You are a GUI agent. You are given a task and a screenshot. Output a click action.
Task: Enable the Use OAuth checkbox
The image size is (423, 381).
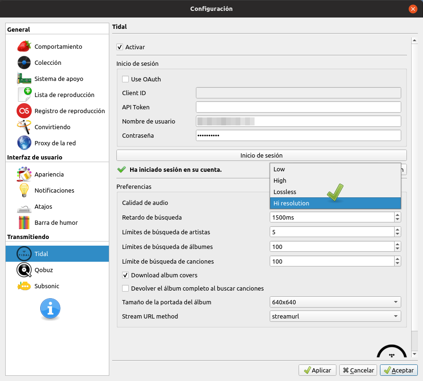point(125,79)
